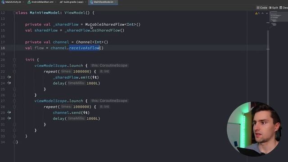Go to next highlighted problem arrow
This screenshot has height=162, width=288.
(267, 13)
